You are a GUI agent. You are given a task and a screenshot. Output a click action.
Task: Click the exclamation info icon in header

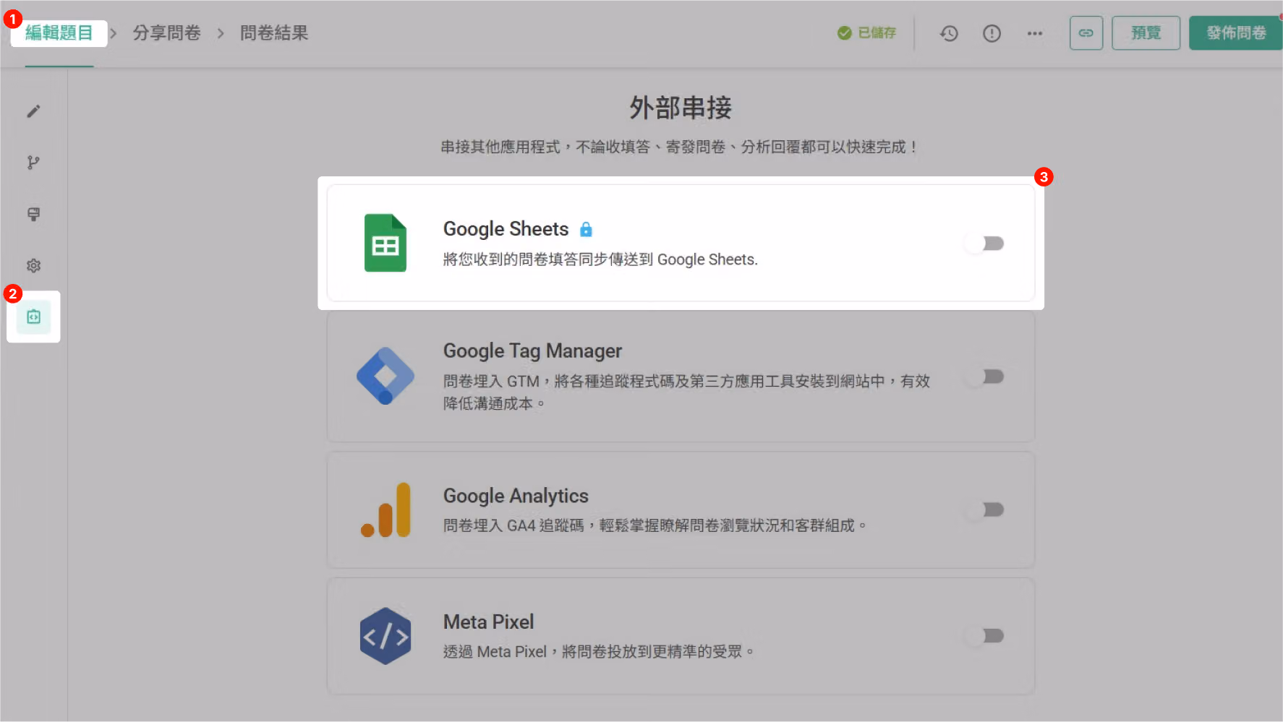point(992,33)
